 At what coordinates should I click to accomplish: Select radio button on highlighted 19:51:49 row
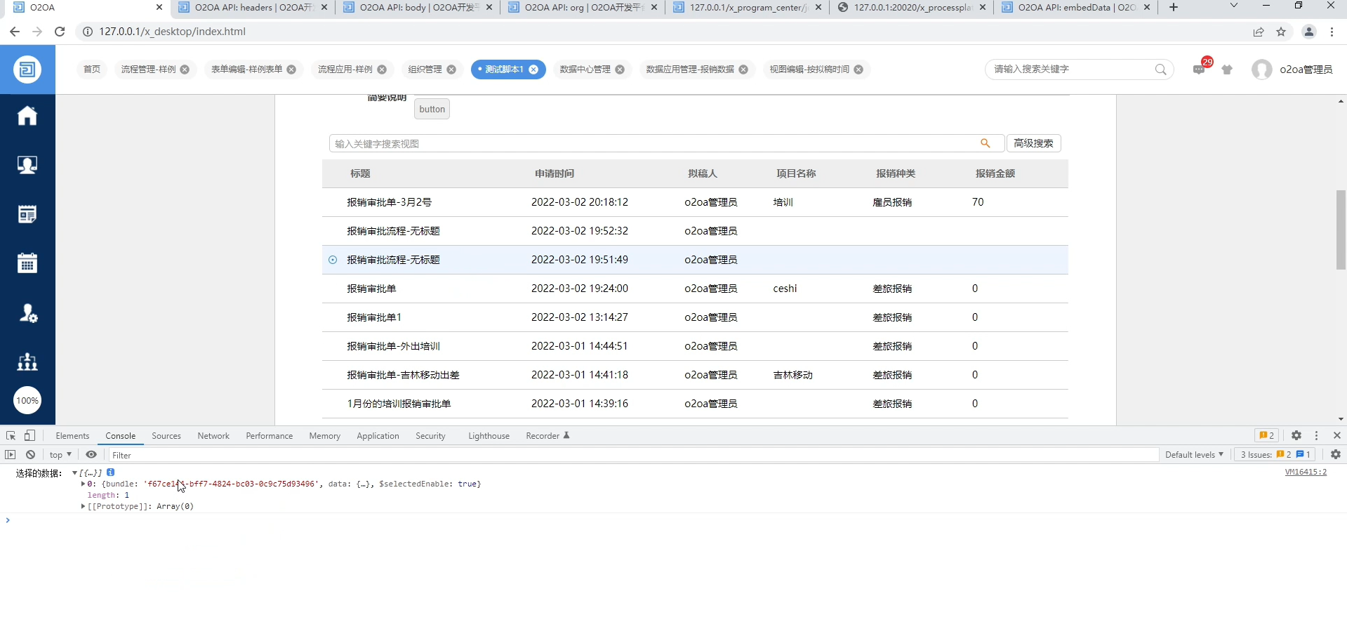333,260
